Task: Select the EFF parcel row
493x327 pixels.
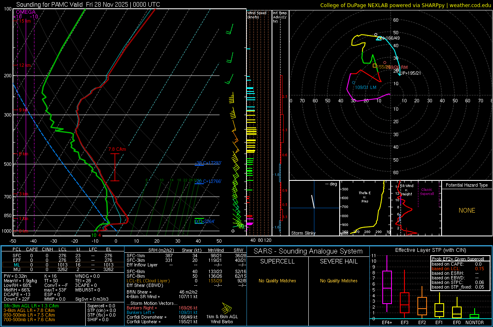Action: click(x=63, y=260)
